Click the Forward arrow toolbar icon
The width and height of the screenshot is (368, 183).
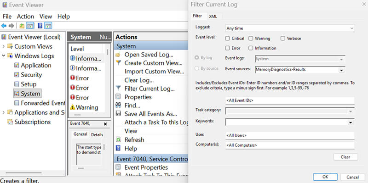[11, 26]
